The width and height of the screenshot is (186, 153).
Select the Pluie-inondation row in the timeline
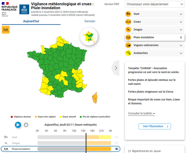point(61,149)
